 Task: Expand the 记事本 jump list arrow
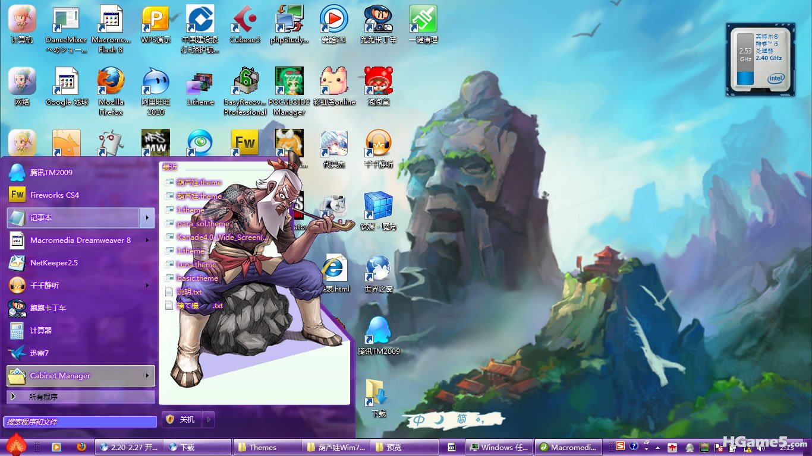point(147,218)
